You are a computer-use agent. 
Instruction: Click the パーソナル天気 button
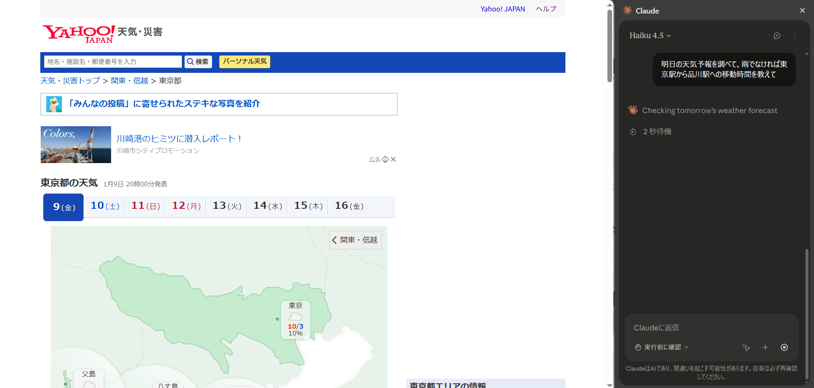pos(245,61)
